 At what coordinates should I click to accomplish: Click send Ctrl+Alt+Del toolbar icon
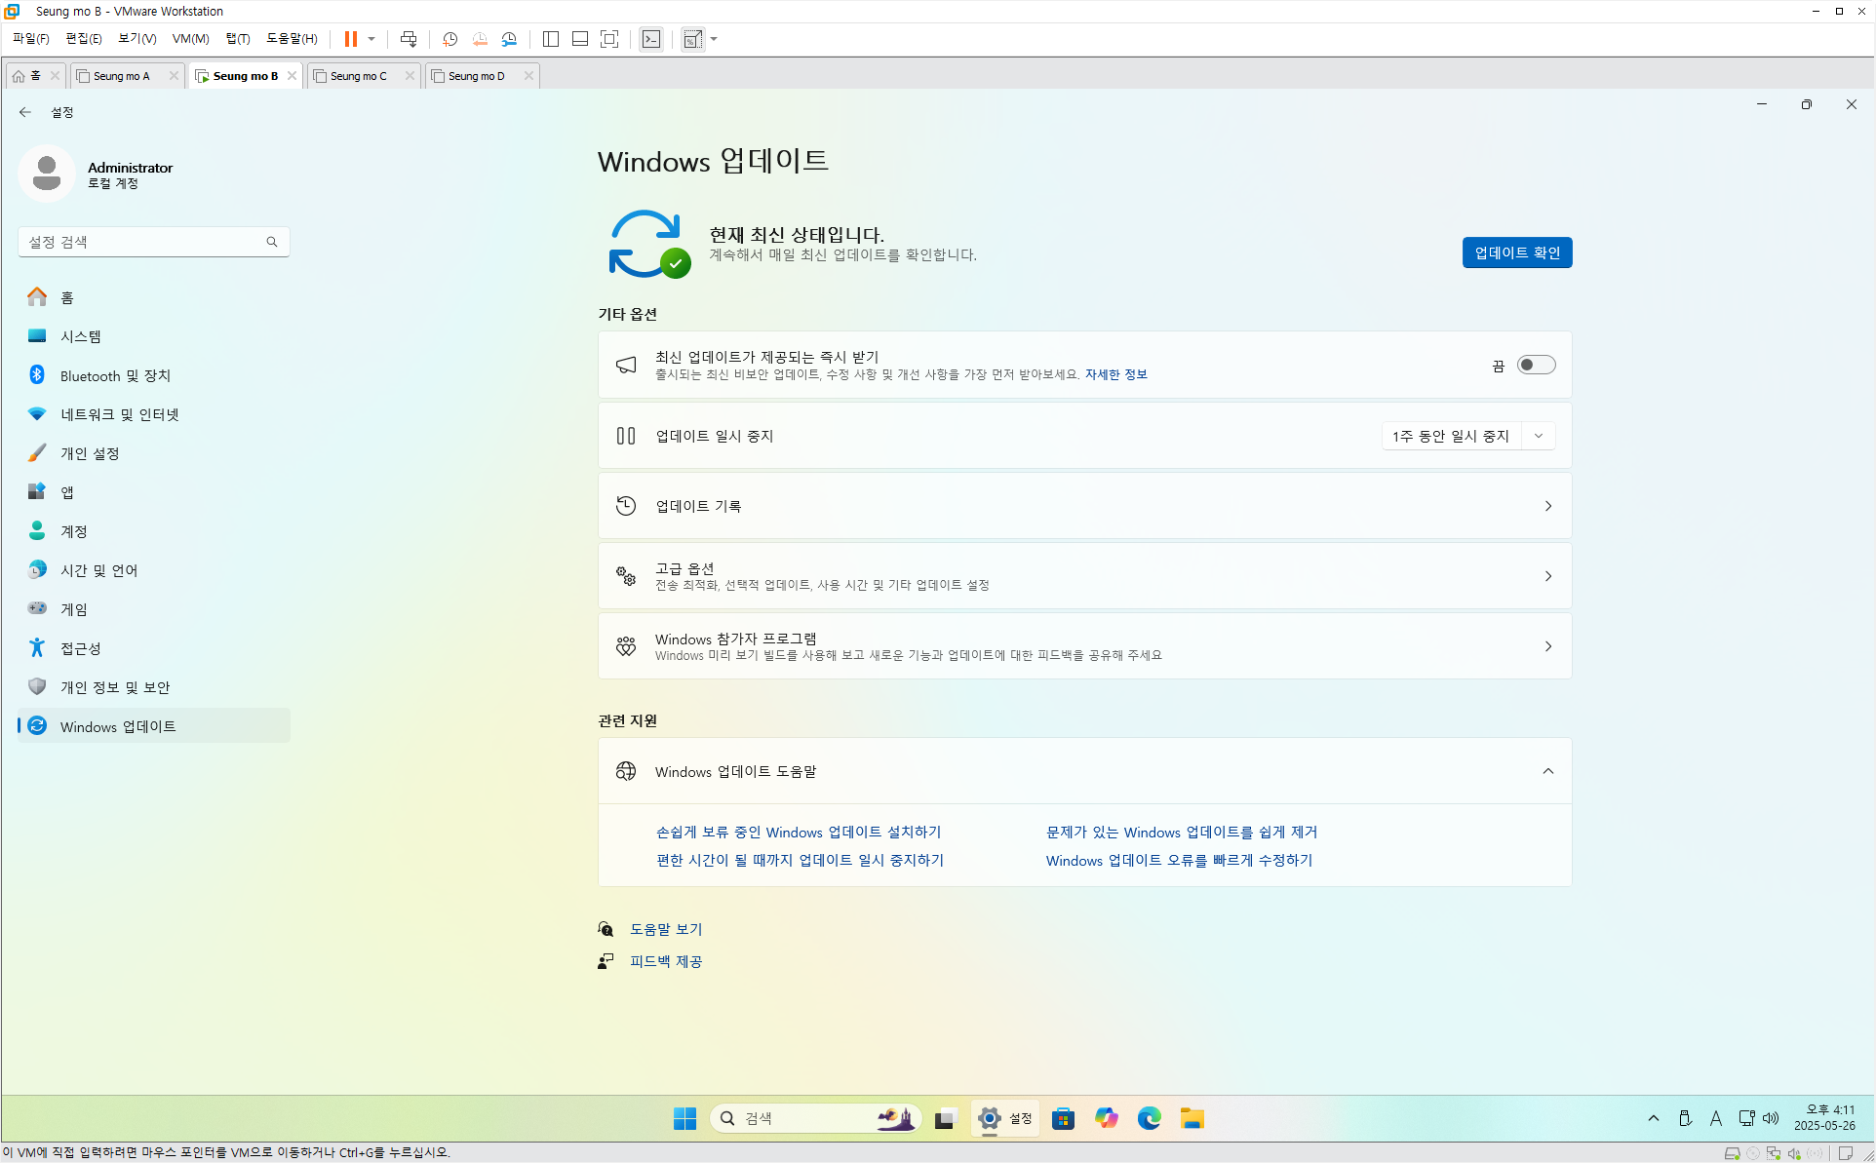409,39
